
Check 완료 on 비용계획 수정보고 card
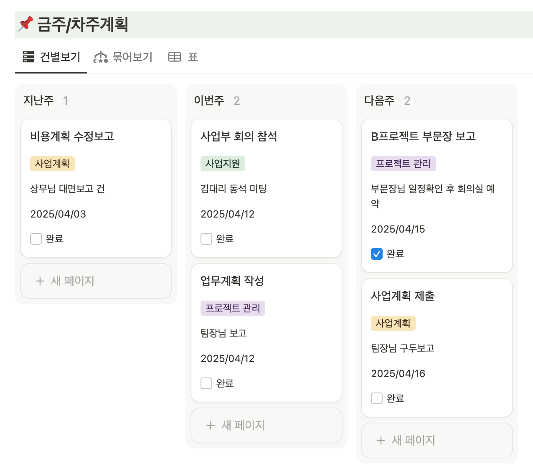pyautogui.click(x=36, y=239)
